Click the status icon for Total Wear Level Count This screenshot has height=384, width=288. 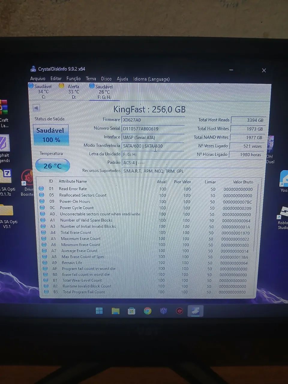point(46,280)
